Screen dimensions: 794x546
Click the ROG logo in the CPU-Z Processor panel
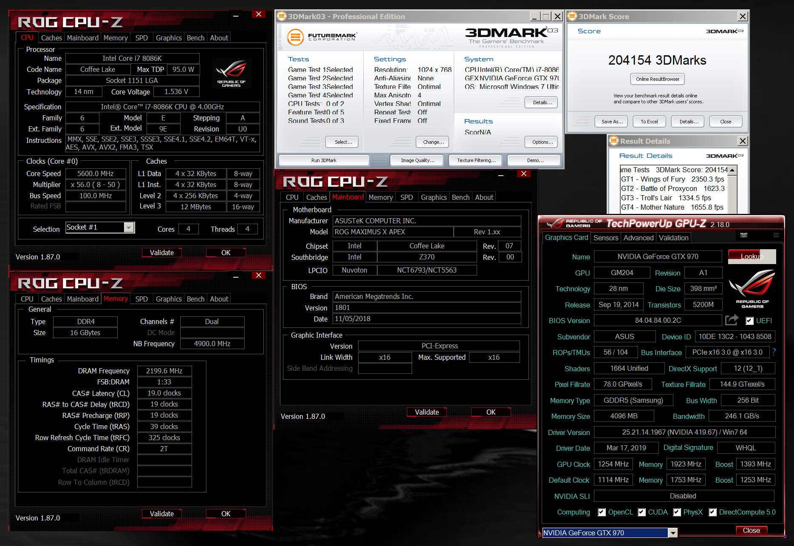click(231, 74)
